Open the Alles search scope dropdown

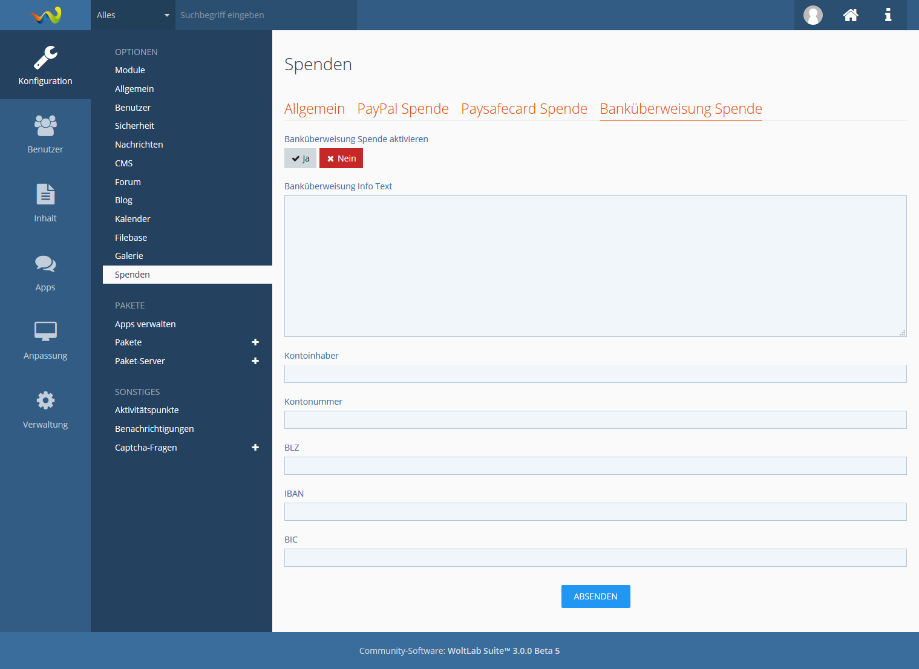133,15
